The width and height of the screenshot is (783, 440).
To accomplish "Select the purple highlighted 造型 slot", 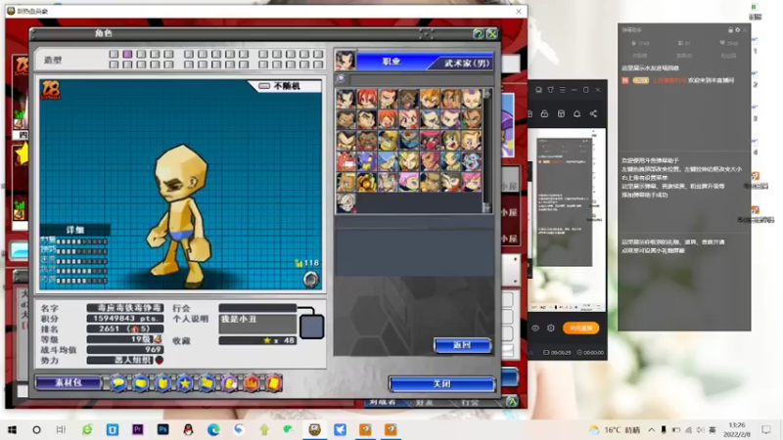I will [x=128, y=54].
